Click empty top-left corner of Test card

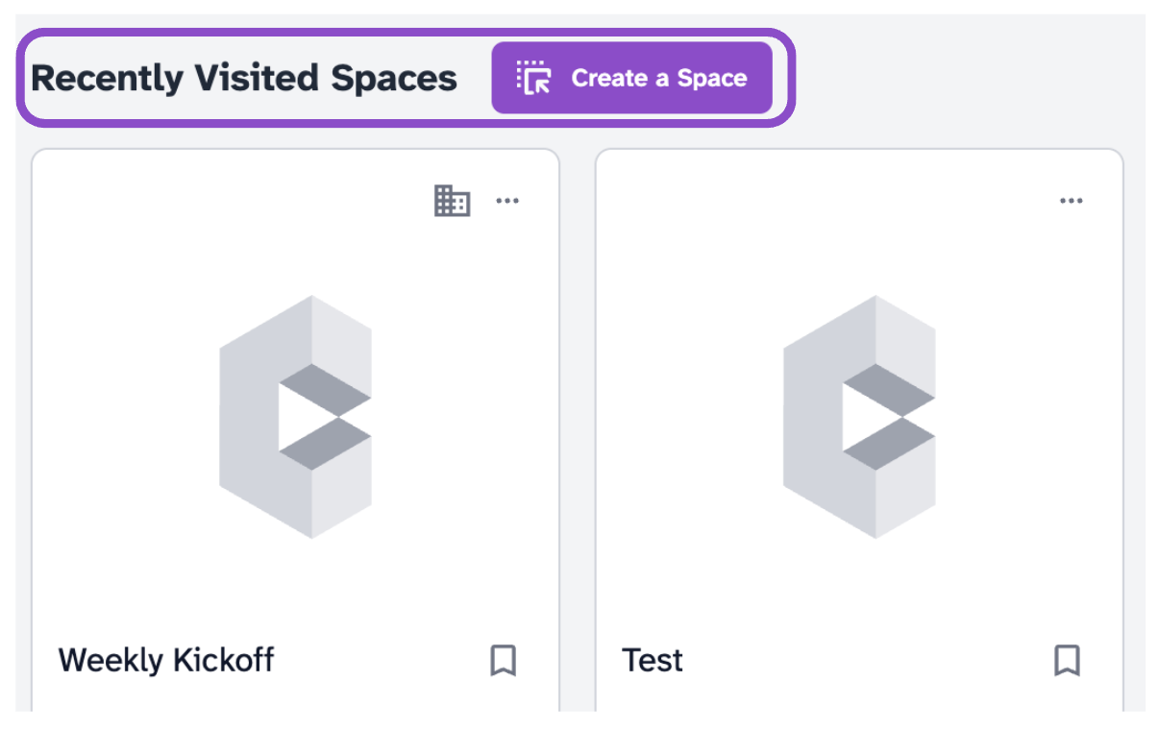pyautogui.click(x=653, y=202)
